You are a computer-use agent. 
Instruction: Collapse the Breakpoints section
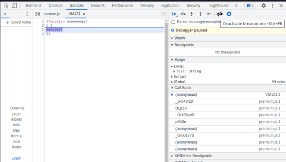[227, 45]
